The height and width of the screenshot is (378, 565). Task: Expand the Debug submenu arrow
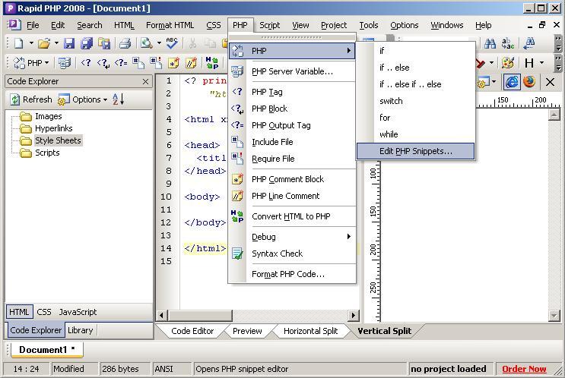[348, 237]
